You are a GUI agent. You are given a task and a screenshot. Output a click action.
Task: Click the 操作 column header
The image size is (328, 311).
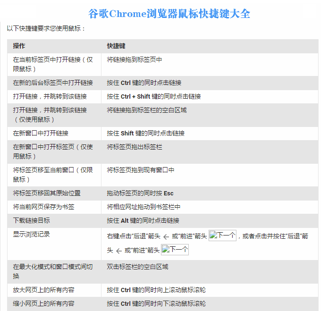tap(54, 46)
